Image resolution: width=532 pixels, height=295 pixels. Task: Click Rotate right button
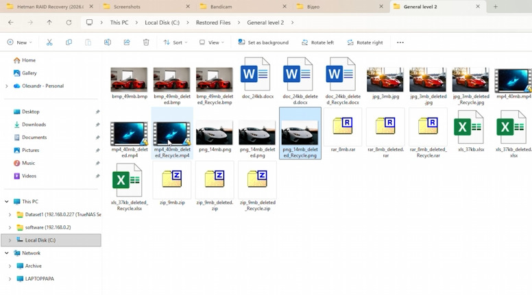[x=365, y=42]
